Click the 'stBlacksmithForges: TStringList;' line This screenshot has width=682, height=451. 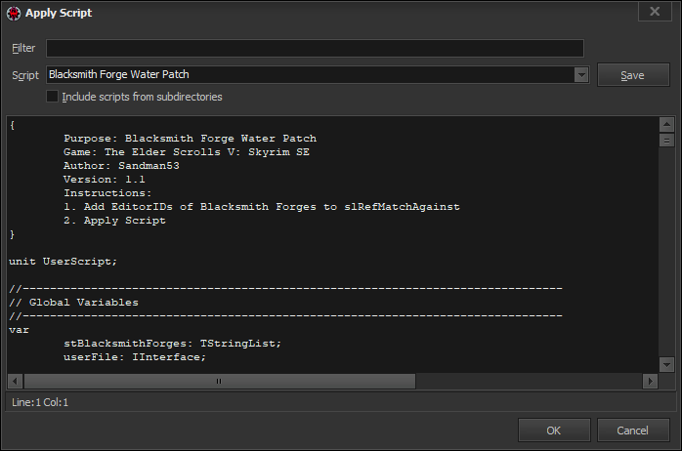click(172, 344)
